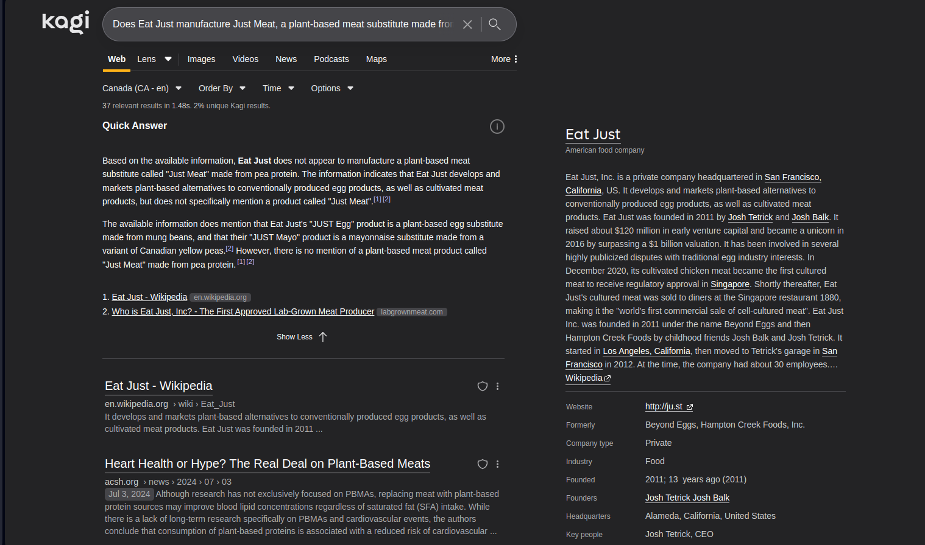Open the Lens dropdown
This screenshot has width=925, height=545.
click(x=154, y=59)
